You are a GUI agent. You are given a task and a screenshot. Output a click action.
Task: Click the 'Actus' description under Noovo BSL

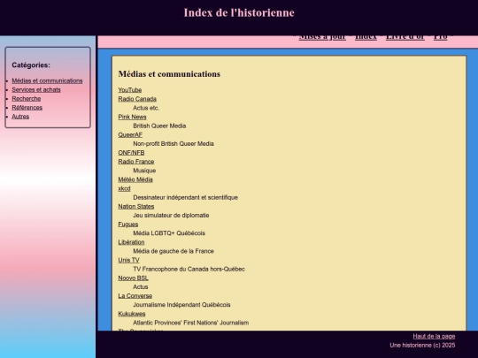coord(141,286)
